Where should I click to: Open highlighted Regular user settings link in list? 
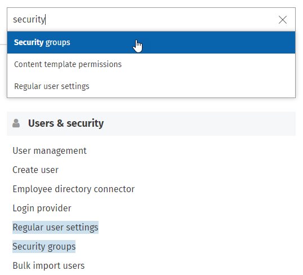(x=55, y=228)
